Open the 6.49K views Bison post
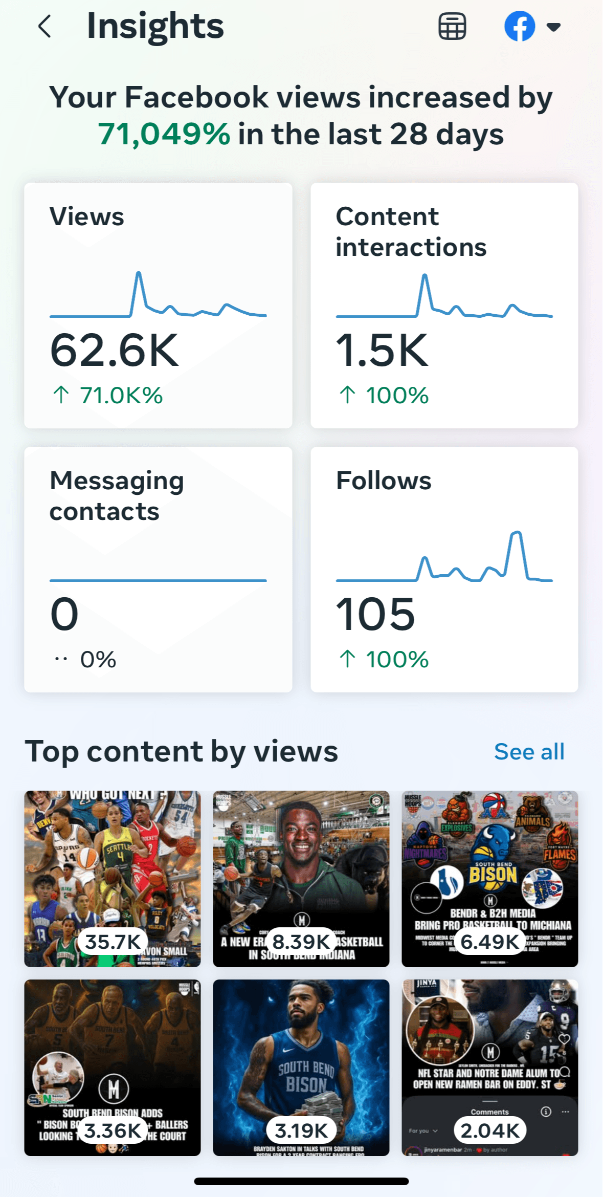The width and height of the screenshot is (603, 1197). 489,879
